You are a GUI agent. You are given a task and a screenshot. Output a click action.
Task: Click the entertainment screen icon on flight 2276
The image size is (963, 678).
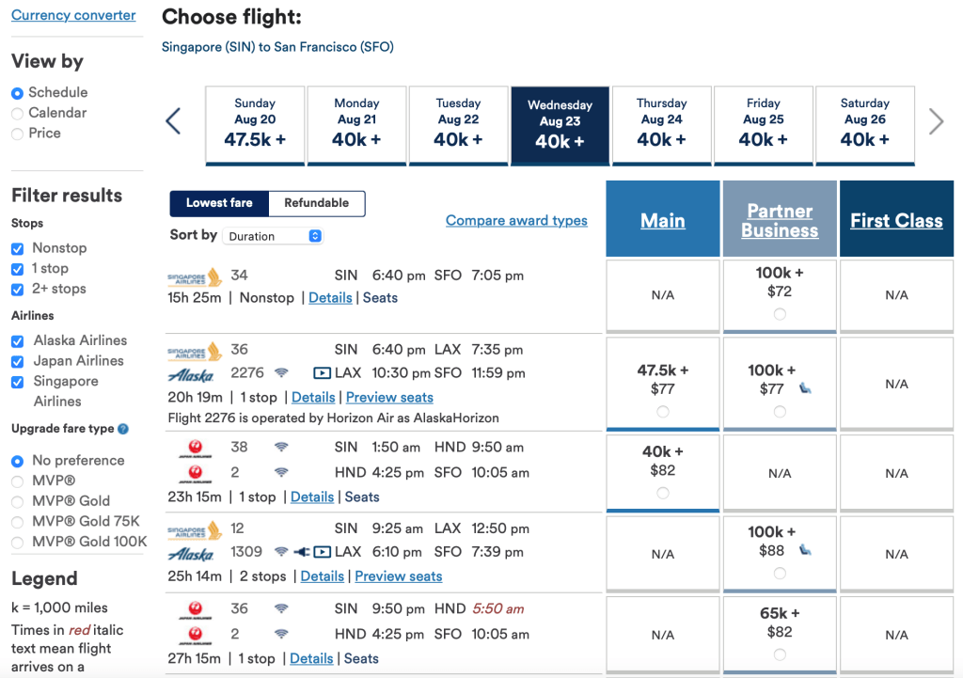(x=323, y=373)
